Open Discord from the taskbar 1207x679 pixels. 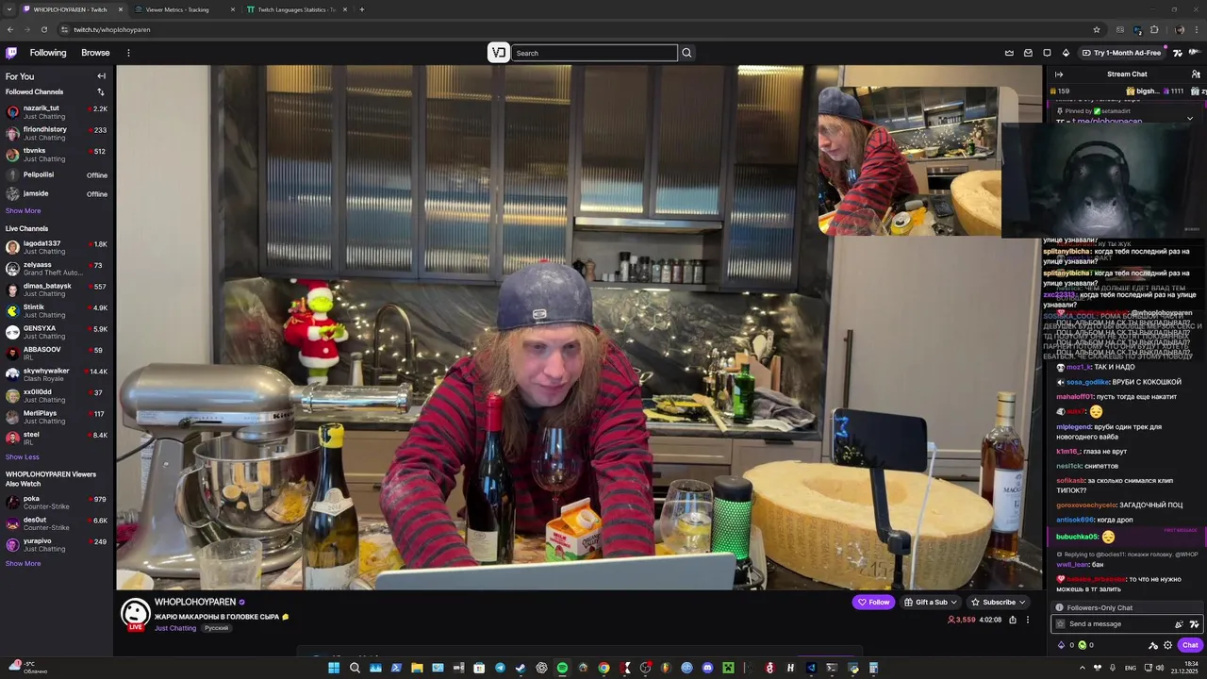(707, 668)
